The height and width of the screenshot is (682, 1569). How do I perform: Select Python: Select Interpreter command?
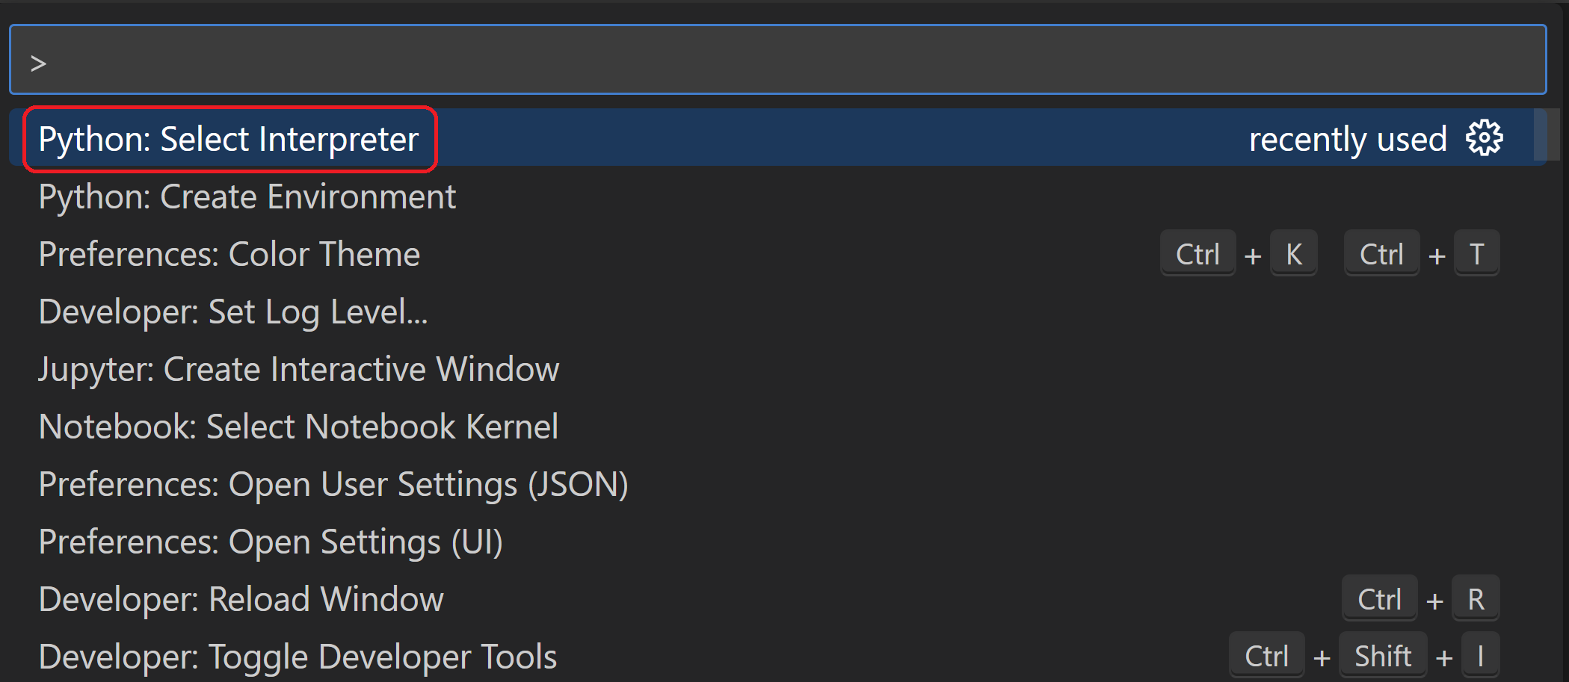pyautogui.click(x=229, y=140)
